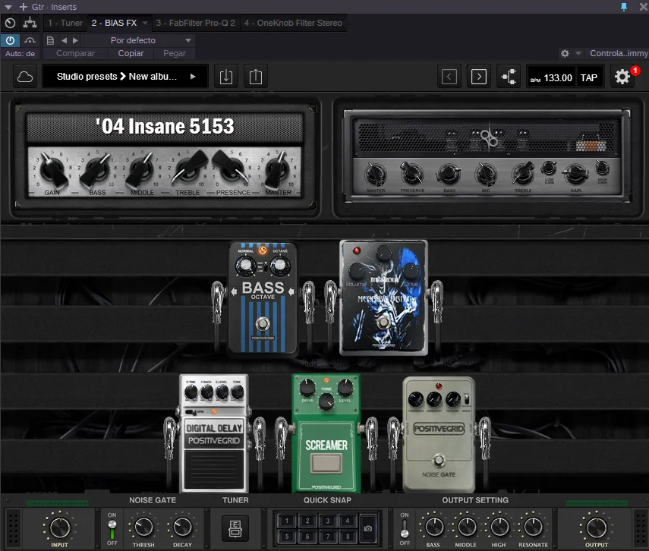
Task: Open dropdown arrow next to control gear
Action: pyautogui.click(x=578, y=53)
